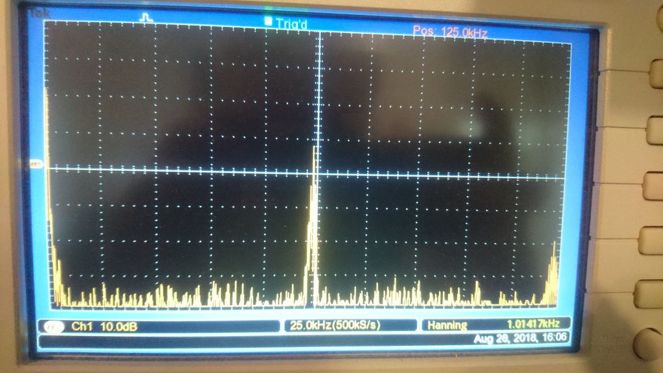Select the Ch1 10.0dB scale readout
Screen dimensions: 663x373
tap(104, 326)
